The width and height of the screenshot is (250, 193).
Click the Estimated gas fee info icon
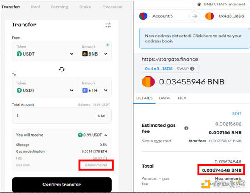click(x=186, y=128)
